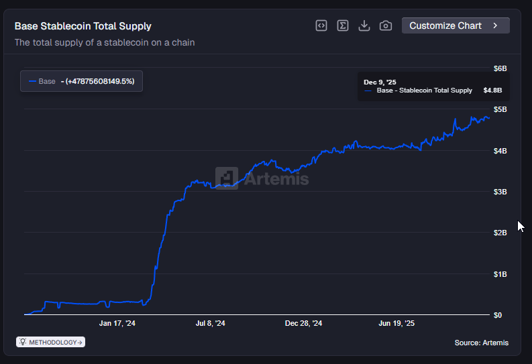Click the latest data point on the line
The image size is (532, 364).
489,117
